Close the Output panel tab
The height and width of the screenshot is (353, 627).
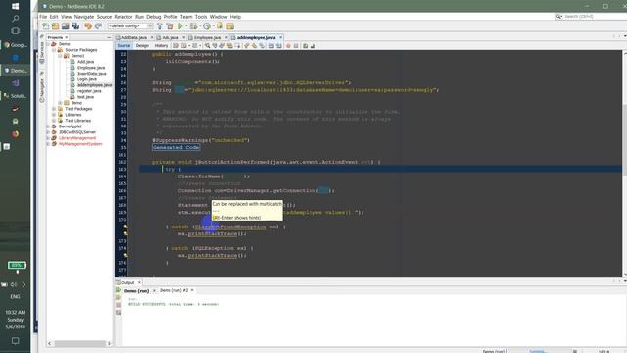[139, 282]
